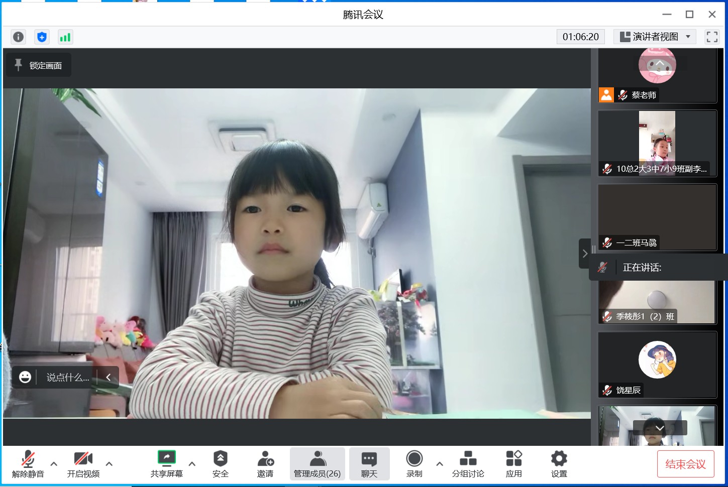Unmute microphone with 解除静音
This screenshot has width=728, height=487.
[x=28, y=464]
